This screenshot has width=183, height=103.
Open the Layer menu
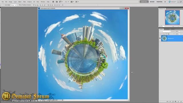click(15, 2)
